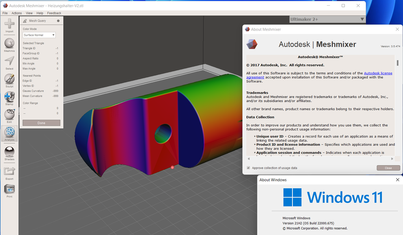This screenshot has height=235, width=403.
Task: Open the Actions menu
Action: [x=17, y=13]
